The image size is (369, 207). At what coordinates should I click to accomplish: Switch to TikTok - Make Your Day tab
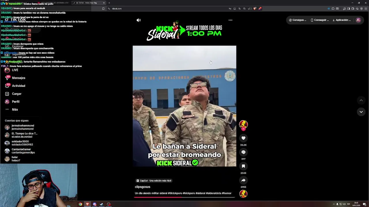(89, 3)
